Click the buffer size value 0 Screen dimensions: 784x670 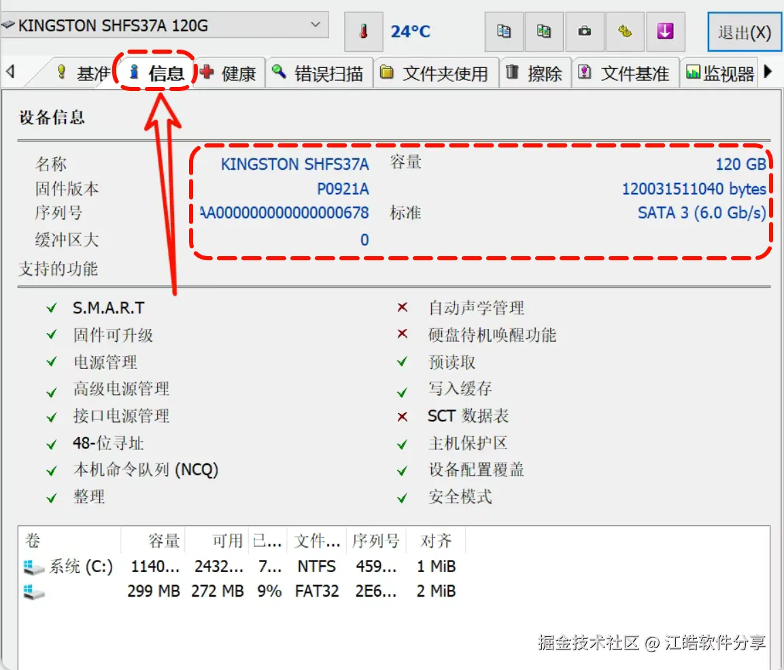click(x=364, y=240)
